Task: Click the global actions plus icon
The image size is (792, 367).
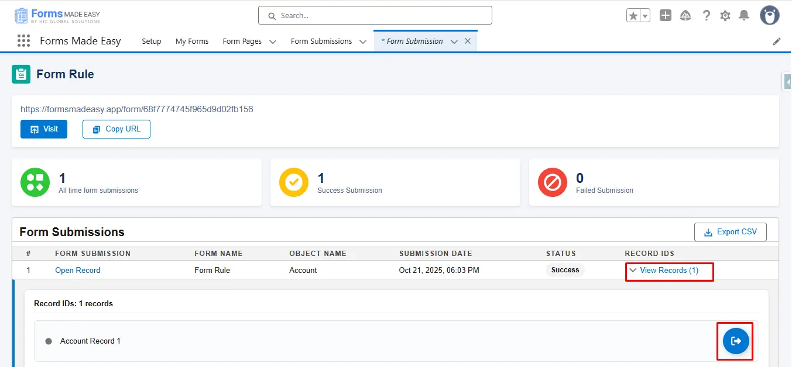Action: click(x=665, y=16)
